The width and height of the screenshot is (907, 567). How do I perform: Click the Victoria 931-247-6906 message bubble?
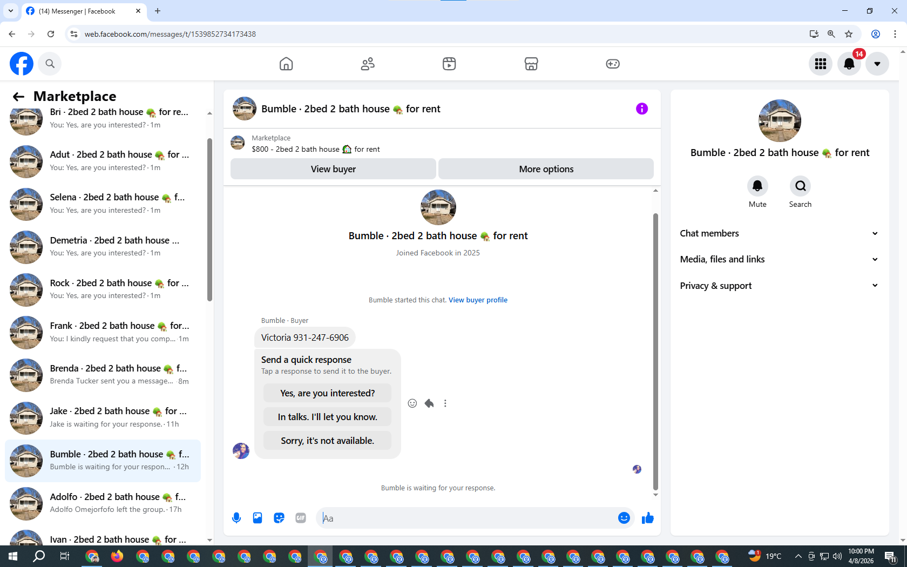pyautogui.click(x=304, y=337)
